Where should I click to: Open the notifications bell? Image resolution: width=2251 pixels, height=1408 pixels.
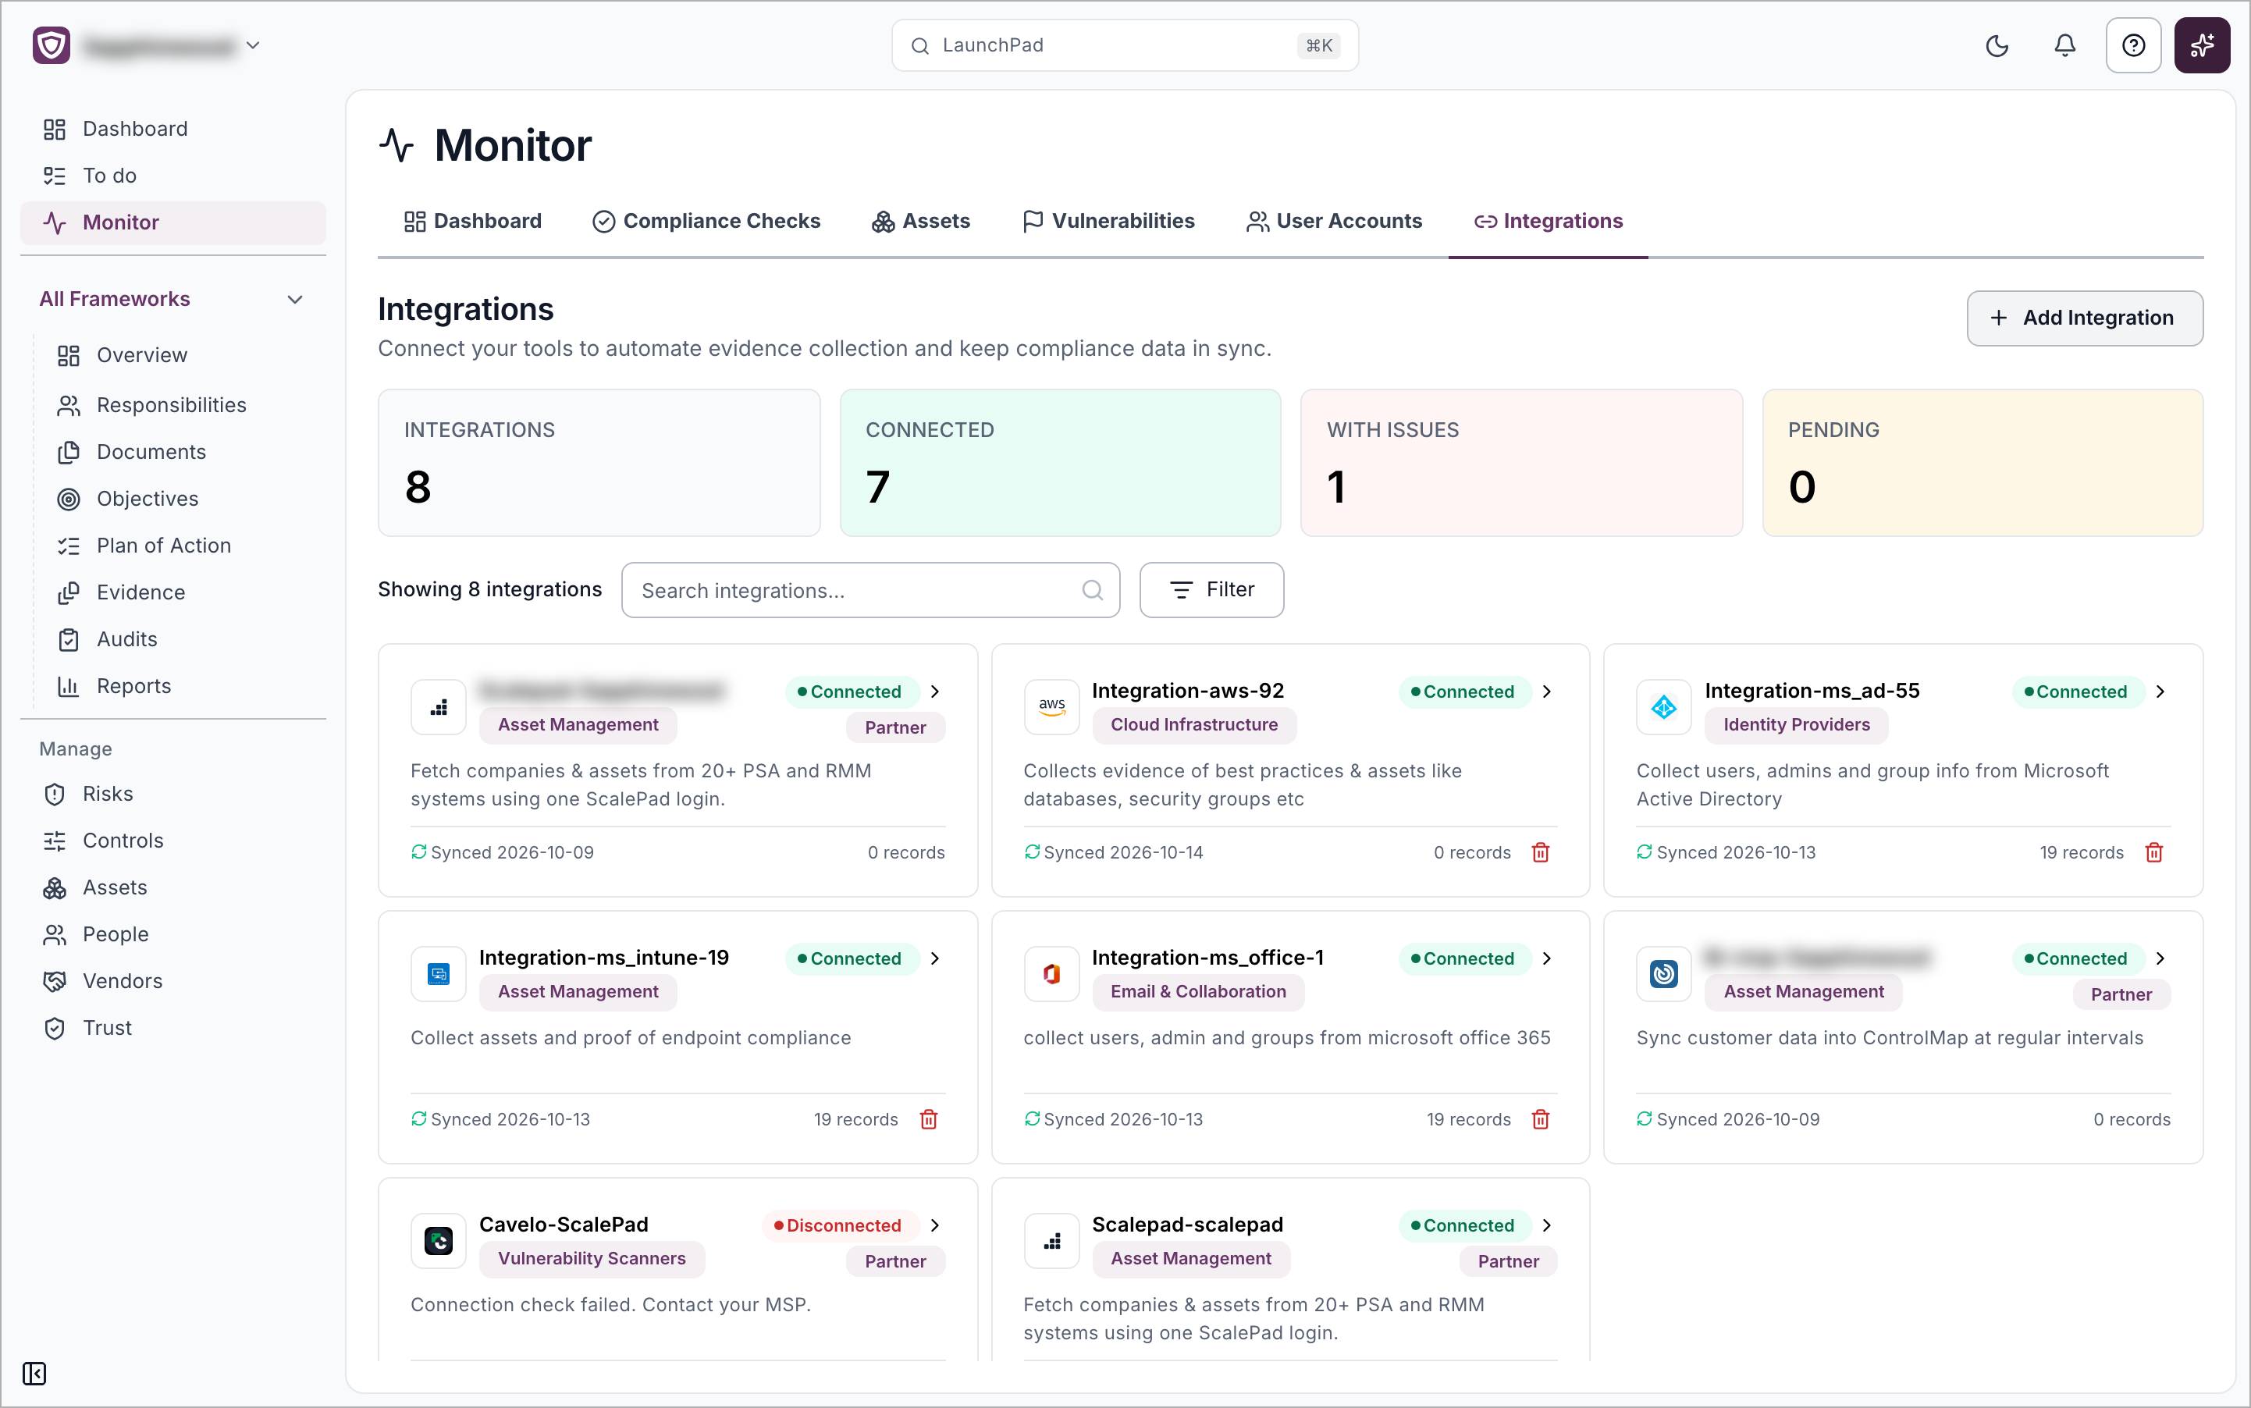point(2064,45)
